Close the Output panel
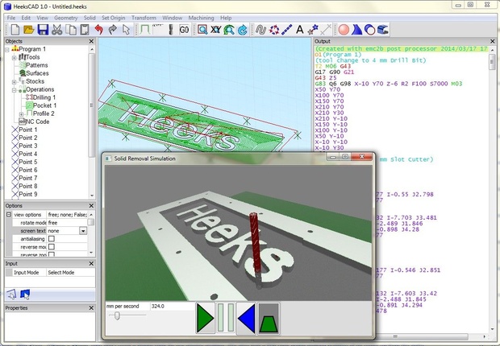 point(493,41)
